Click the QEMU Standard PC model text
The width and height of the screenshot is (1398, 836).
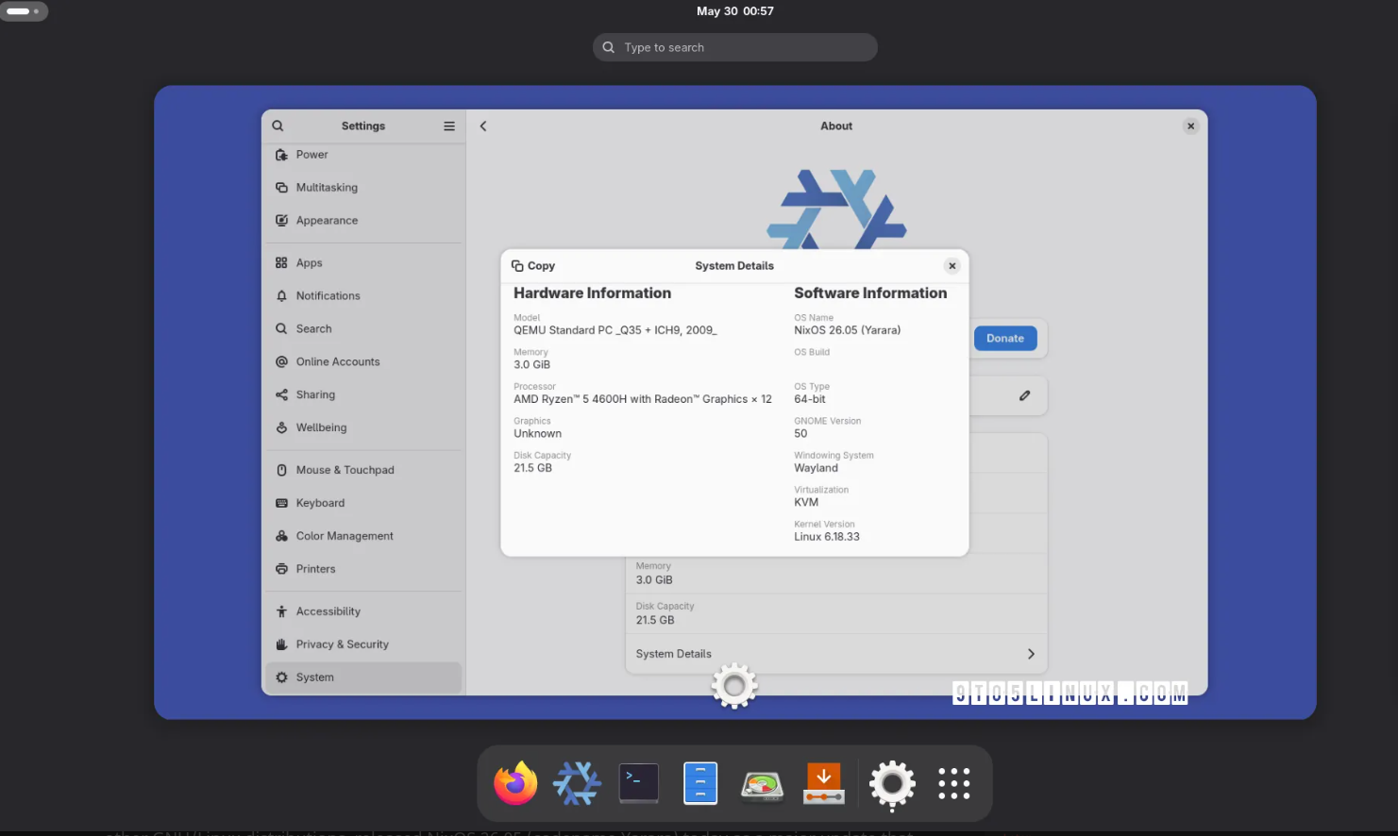click(x=615, y=330)
